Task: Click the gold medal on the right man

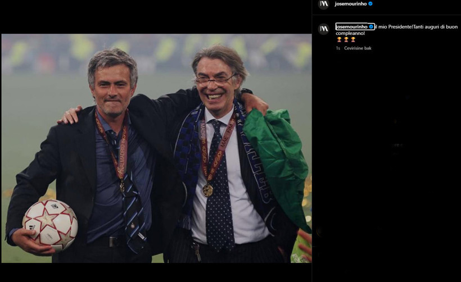Action: click(208, 190)
